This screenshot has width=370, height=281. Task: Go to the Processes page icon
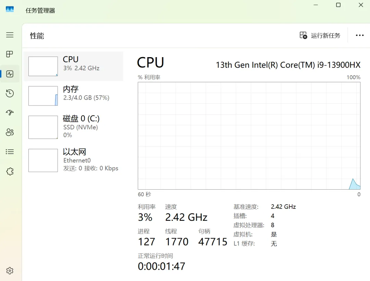point(10,54)
